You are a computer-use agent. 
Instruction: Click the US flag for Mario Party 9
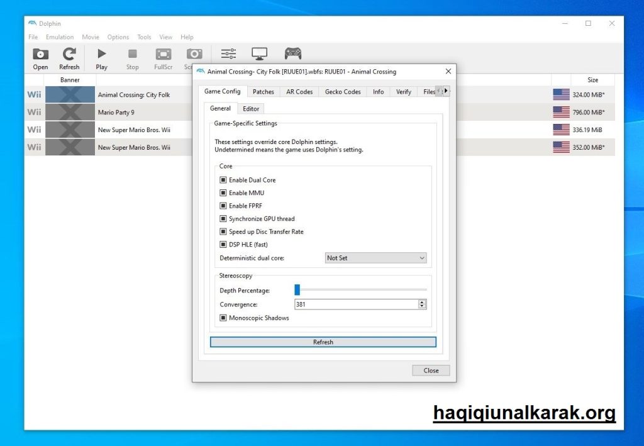[561, 112]
